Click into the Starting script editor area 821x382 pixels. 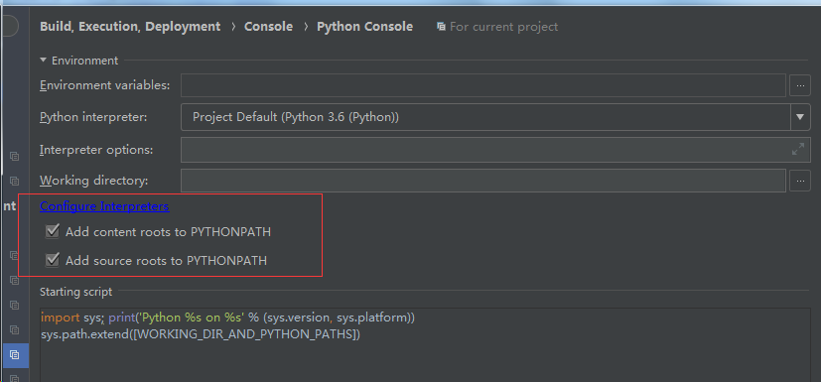pyautogui.click(x=425, y=345)
